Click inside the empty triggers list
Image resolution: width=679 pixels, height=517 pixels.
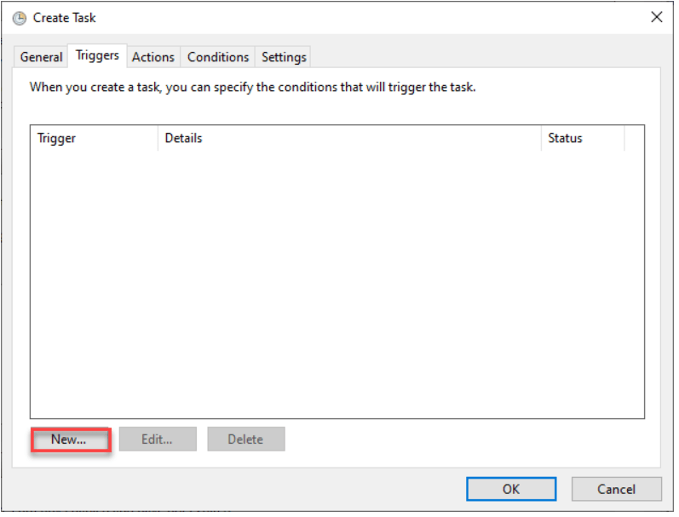[337, 281]
